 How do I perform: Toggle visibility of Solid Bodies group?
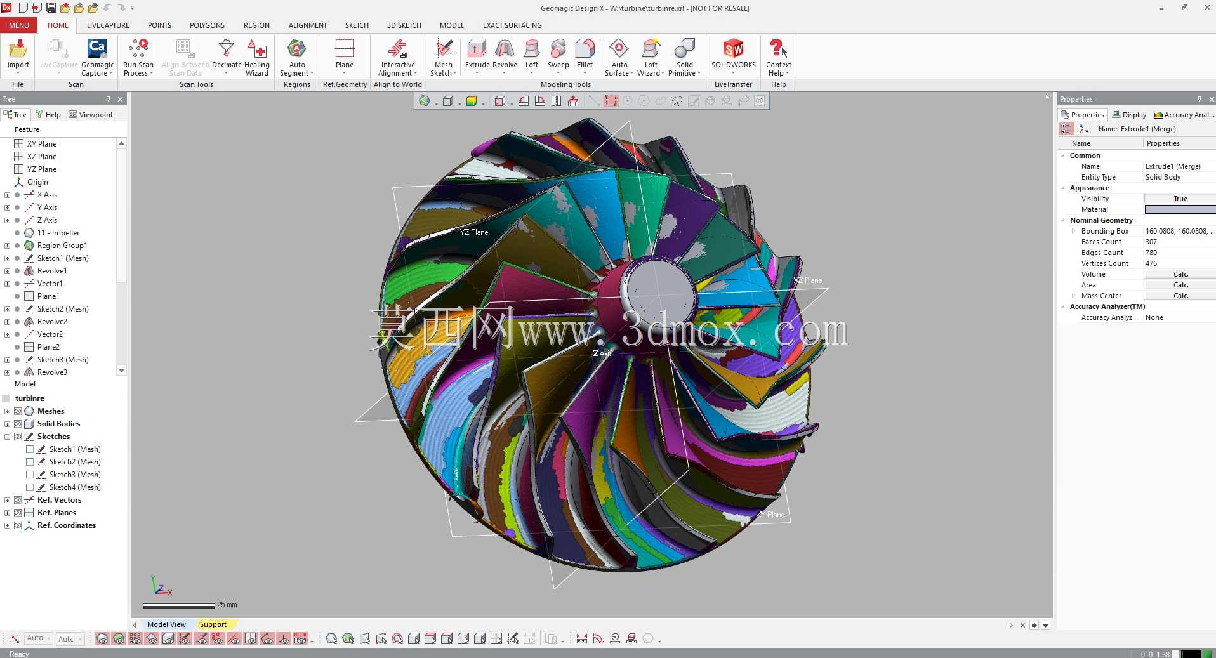[18, 424]
